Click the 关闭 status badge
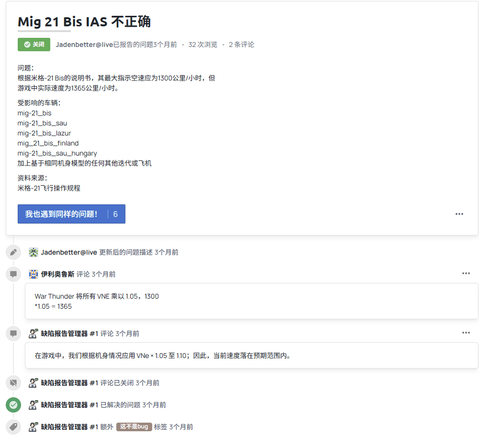Viewport: 479px width, 437px height. pos(34,44)
